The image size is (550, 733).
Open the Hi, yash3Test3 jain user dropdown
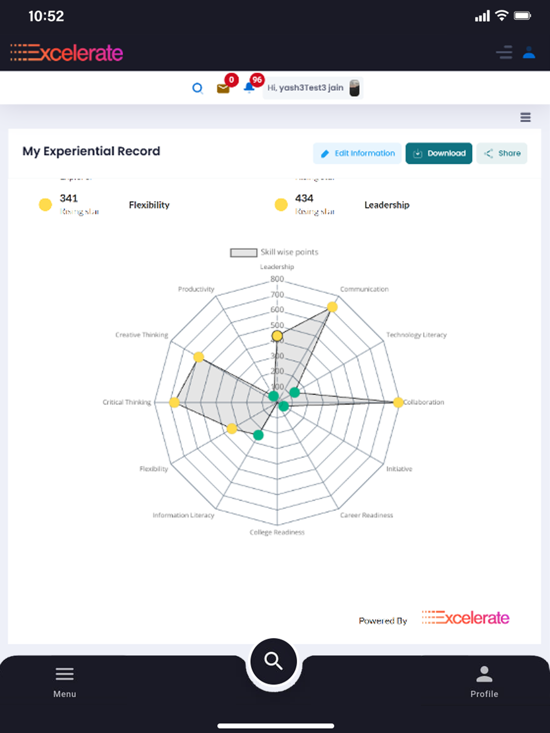(x=313, y=88)
